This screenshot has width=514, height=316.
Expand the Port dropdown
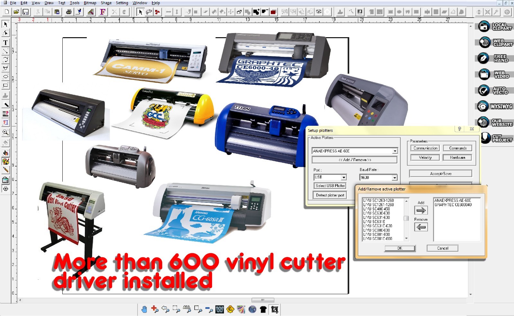tap(344, 177)
